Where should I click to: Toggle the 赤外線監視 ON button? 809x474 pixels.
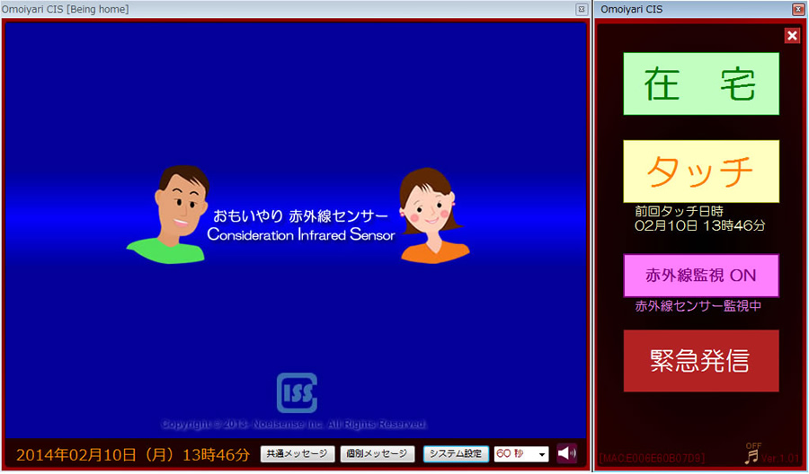click(701, 276)
